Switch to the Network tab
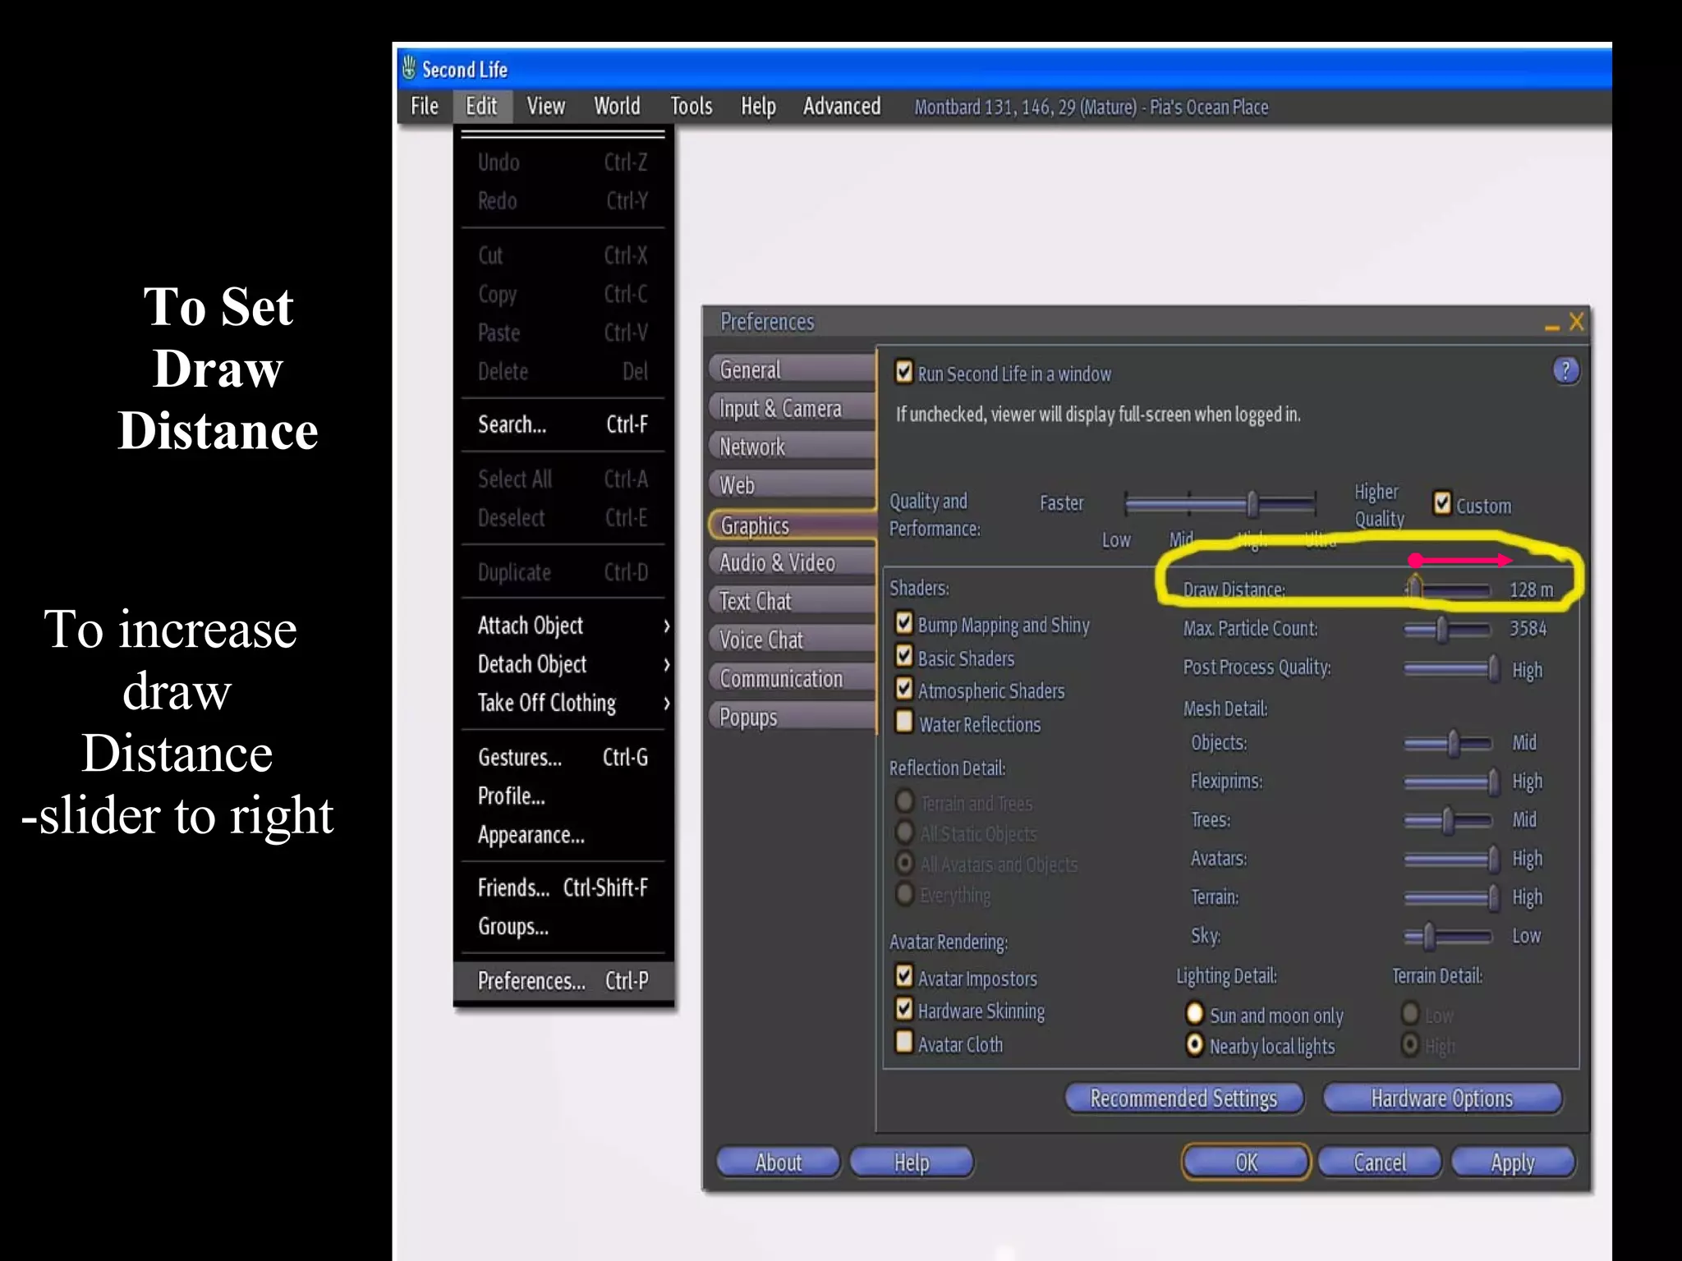Viewport: 1682px width, 1261px height. (792, 447)
